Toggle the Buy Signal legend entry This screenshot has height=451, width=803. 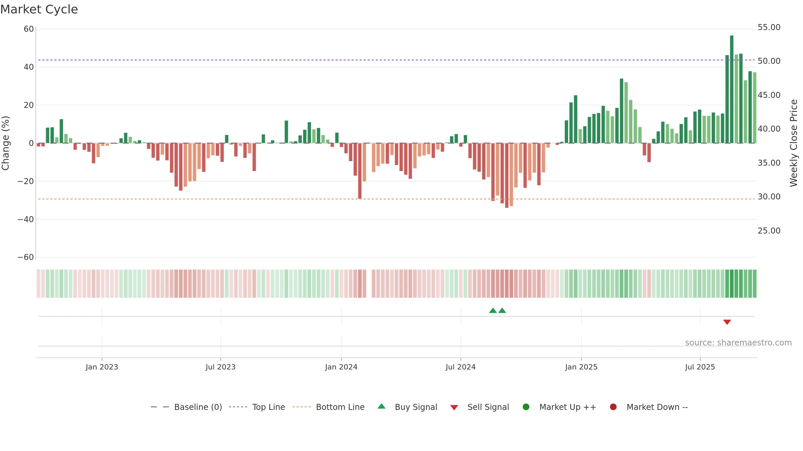pyautogui.click(x=407, y=407)
